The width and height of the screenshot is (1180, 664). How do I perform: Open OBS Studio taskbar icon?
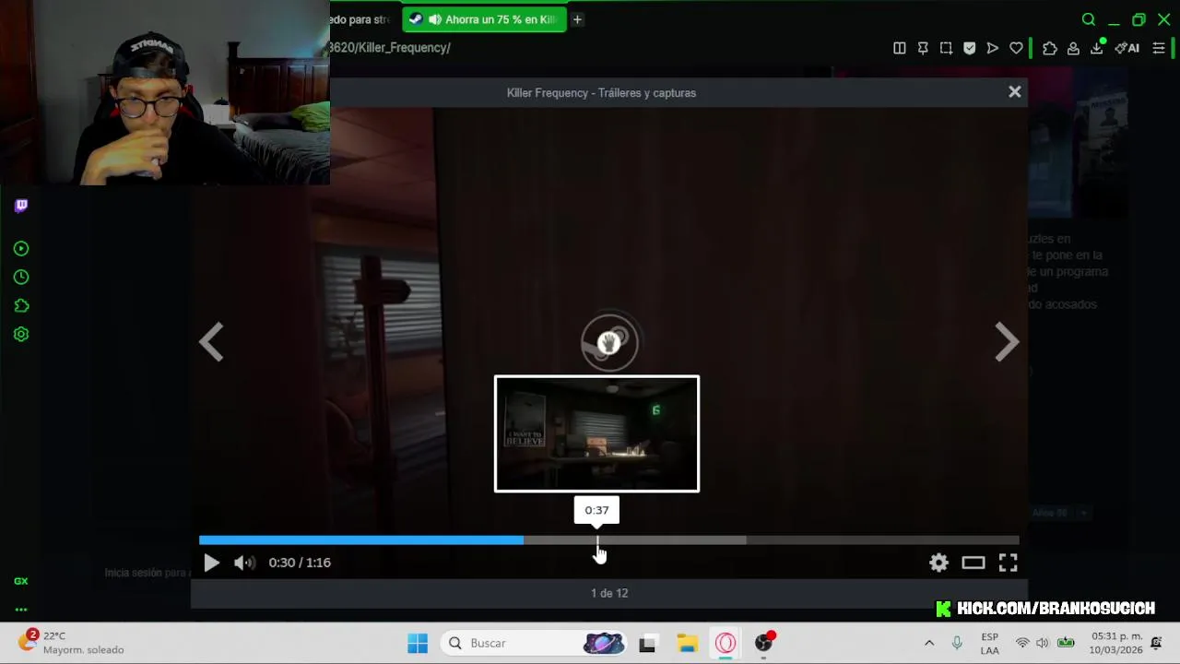coord(764,643)
